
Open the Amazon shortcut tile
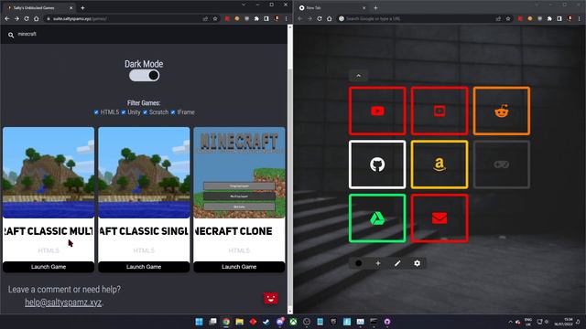[439, 164]
